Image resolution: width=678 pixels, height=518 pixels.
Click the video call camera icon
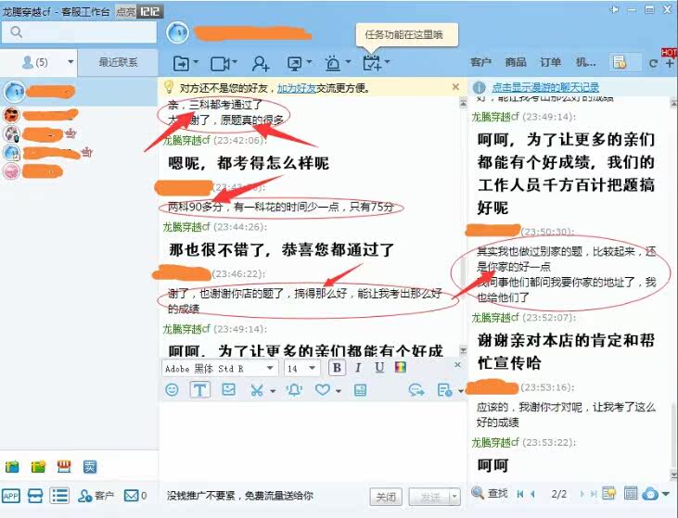220,63
